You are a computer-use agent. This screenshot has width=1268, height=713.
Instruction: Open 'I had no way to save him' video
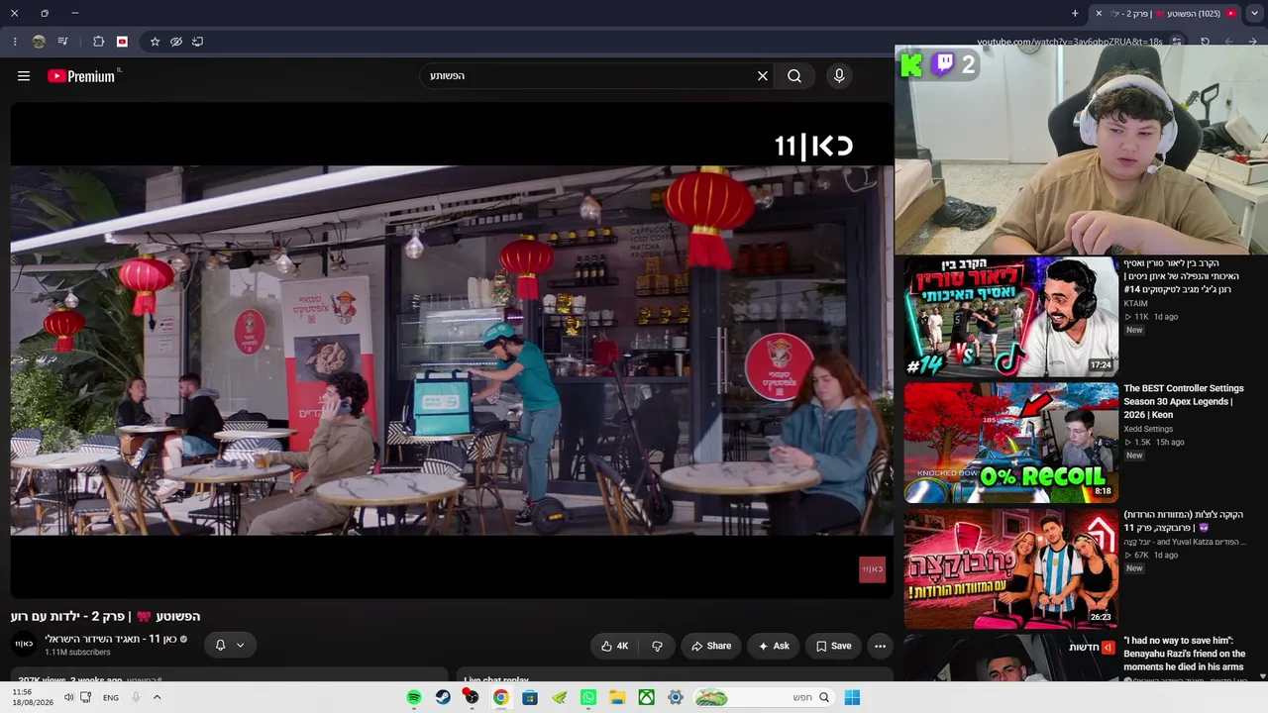[x=1184, y=654]
